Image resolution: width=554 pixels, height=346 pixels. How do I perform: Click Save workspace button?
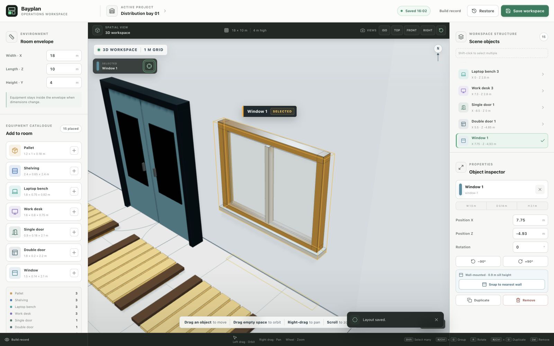[525, 11]
